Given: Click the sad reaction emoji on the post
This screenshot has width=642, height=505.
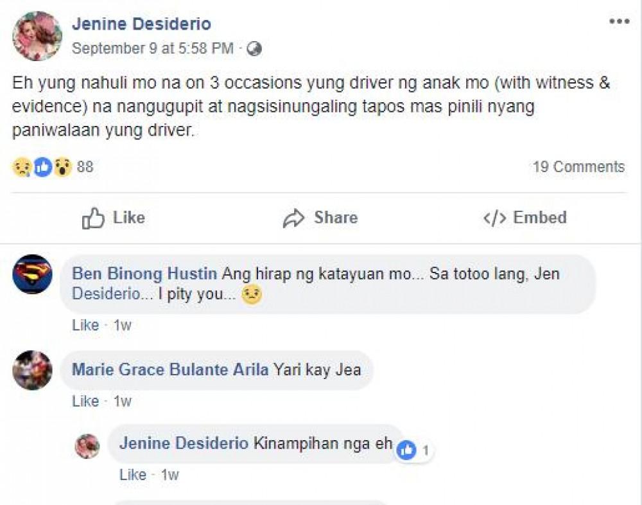Looking at the screenshot, I should [21, 168].
